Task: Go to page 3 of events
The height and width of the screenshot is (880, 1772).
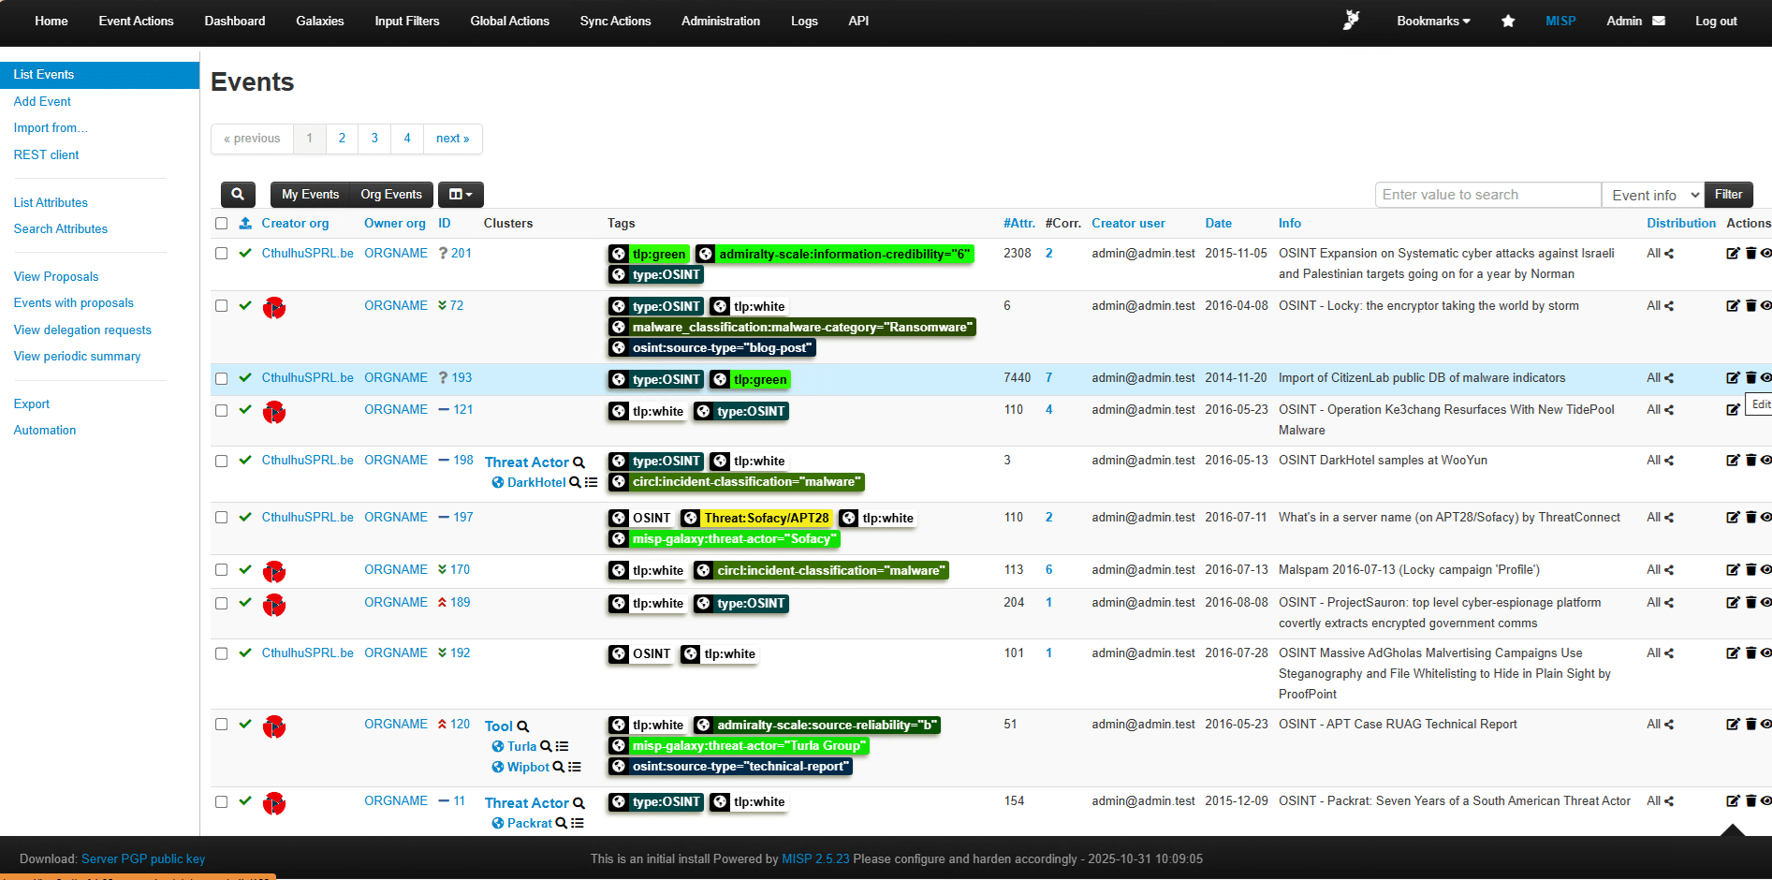Action: 374,139
